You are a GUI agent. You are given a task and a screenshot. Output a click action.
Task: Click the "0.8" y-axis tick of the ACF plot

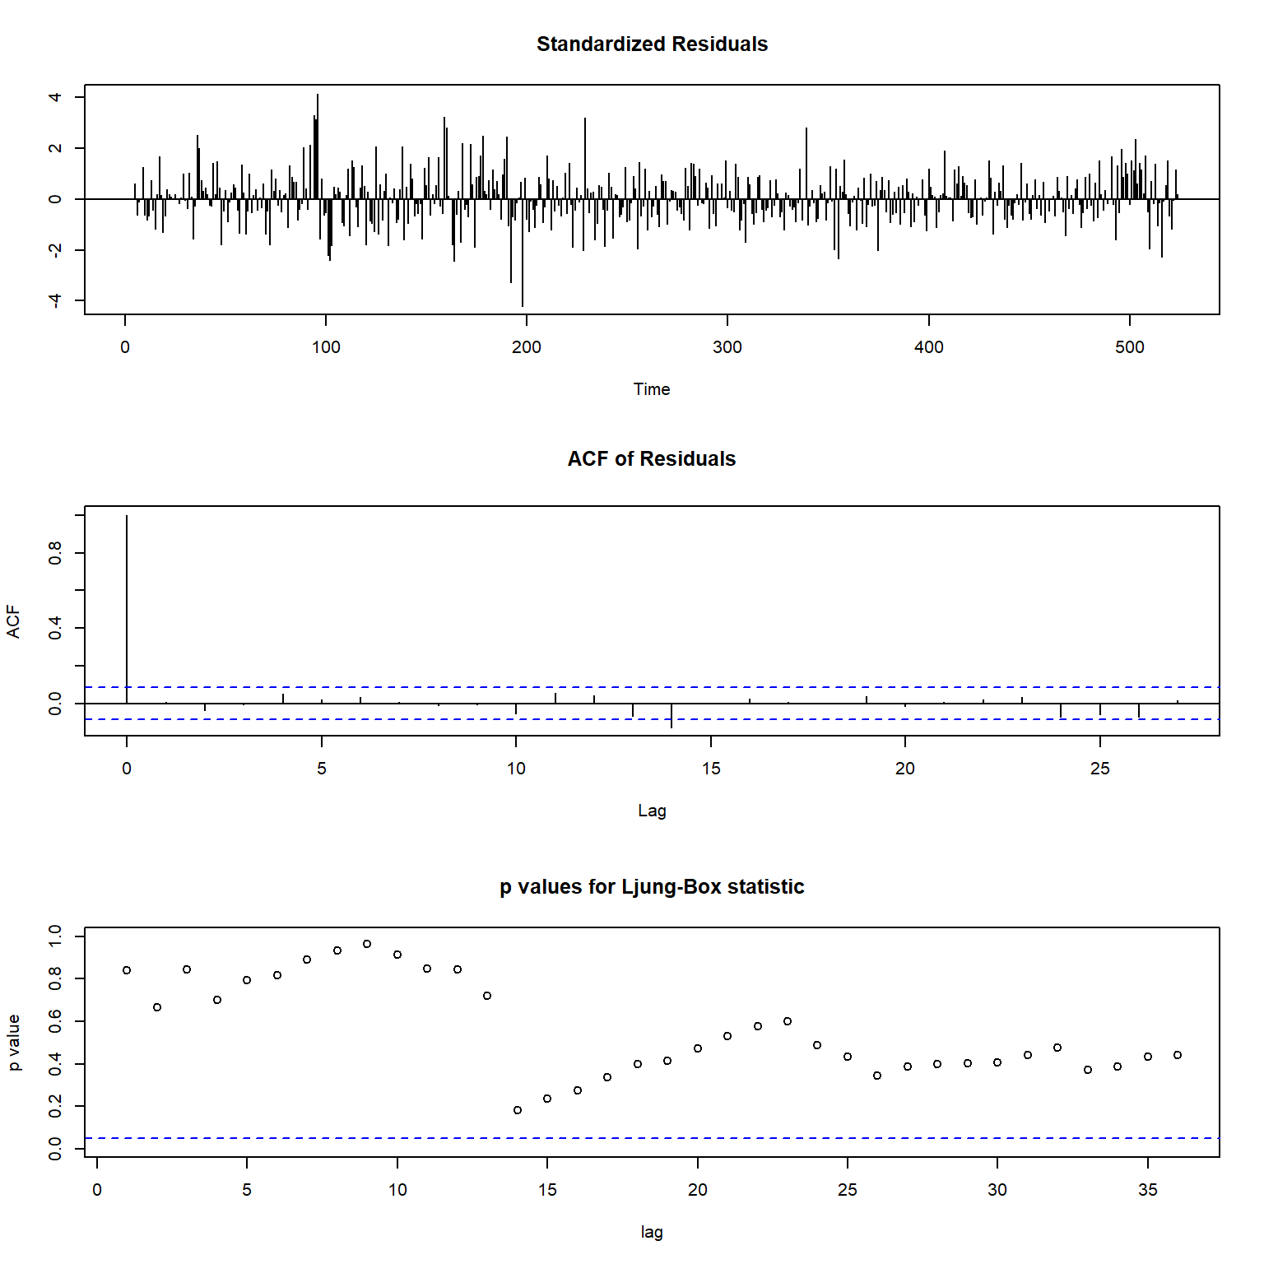coord(55,553)
